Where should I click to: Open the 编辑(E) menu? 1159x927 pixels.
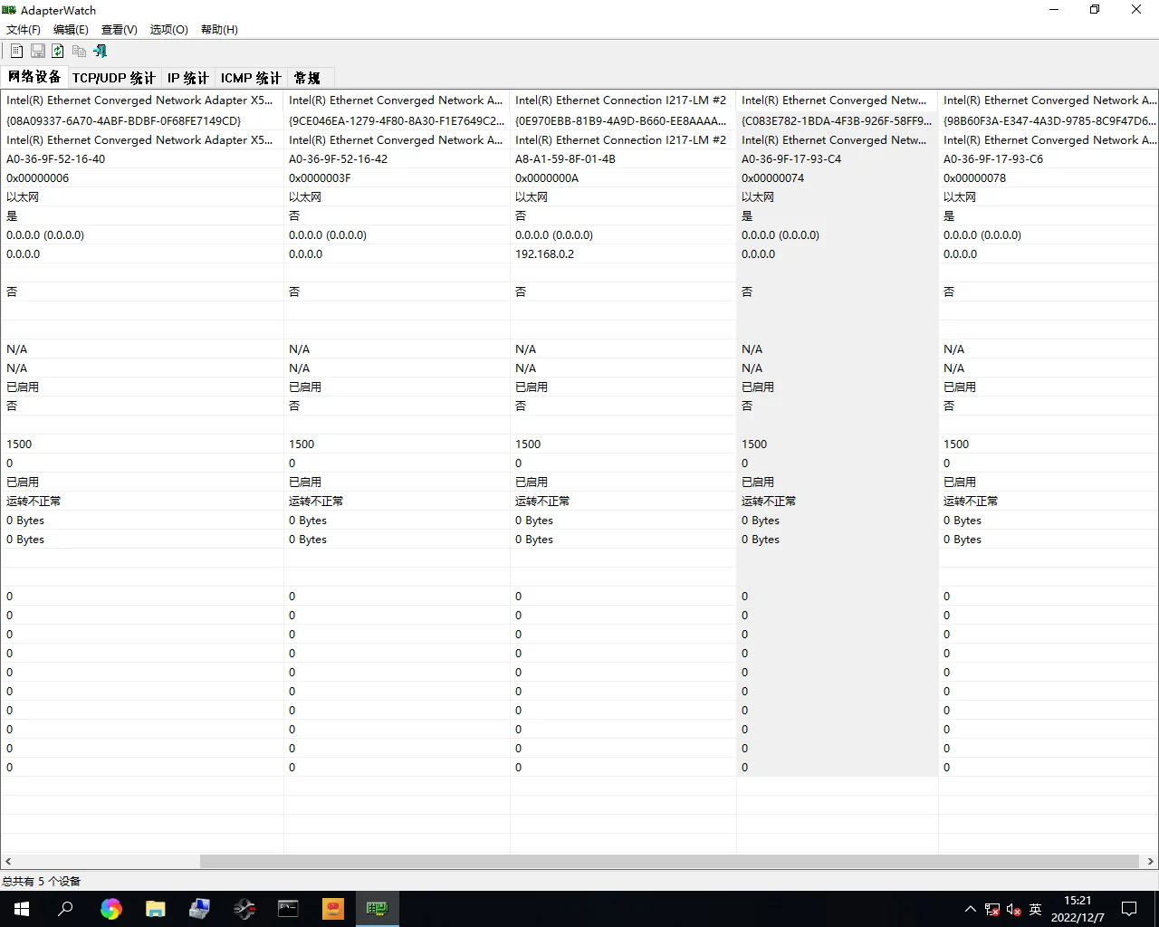(71, 30)
